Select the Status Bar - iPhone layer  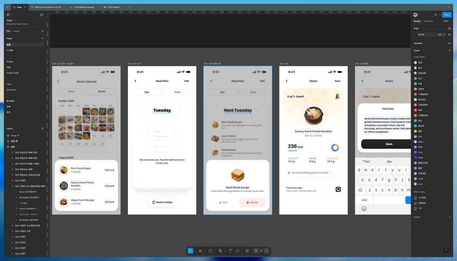click(28, 214)
